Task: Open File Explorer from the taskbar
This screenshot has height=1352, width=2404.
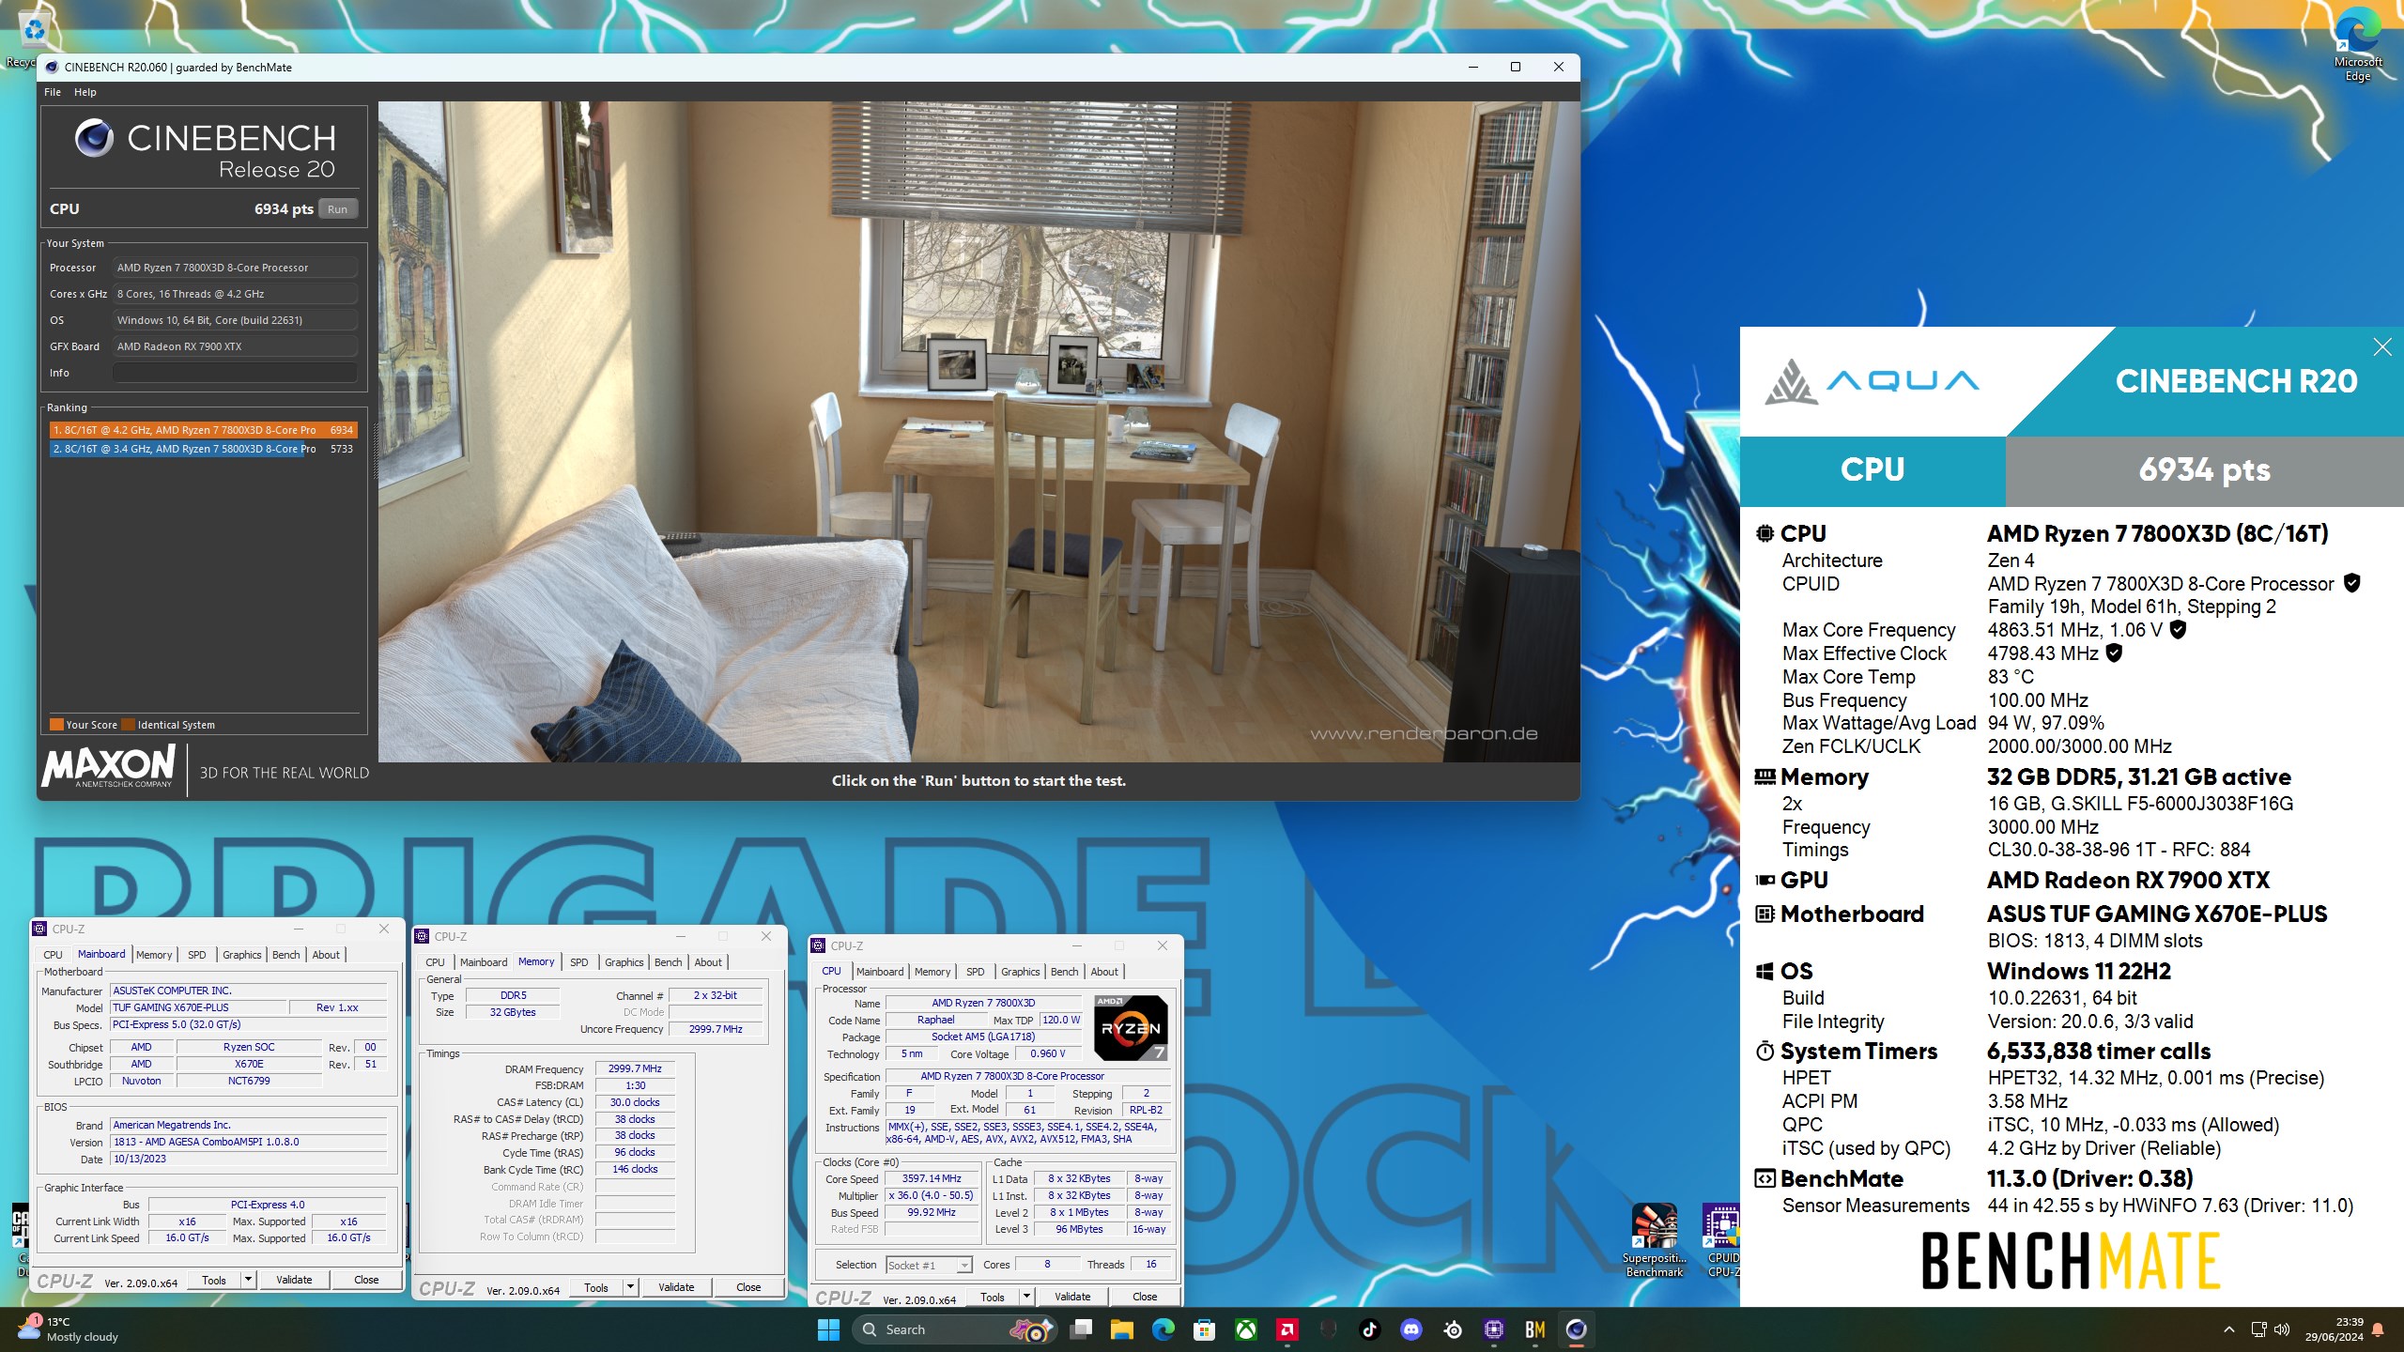Action: click(1122, 1329)
